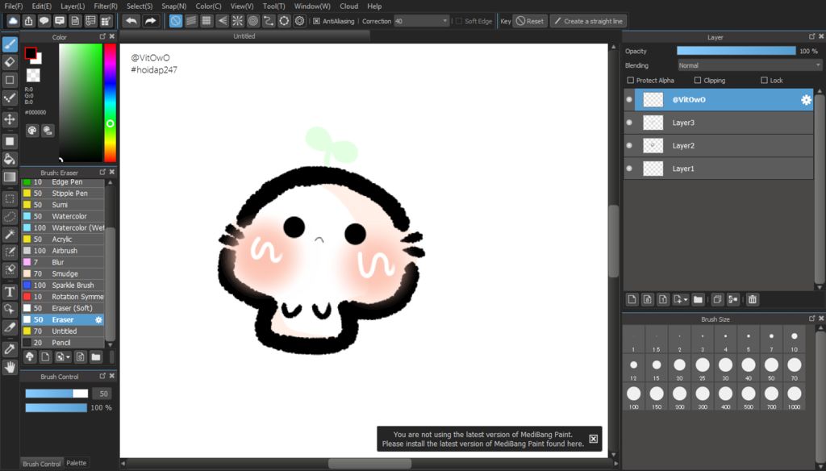Click the Redo arrow in the top toolbar
Viewport: 826px width, 471px height.
151,21
